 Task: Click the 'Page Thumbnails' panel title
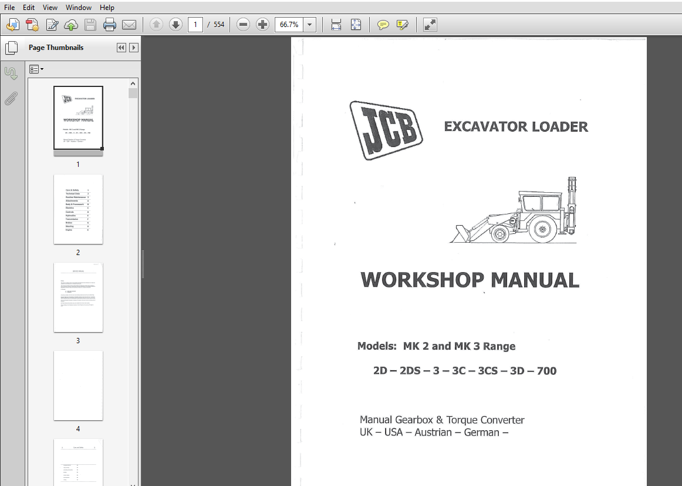tap(56, 48)
